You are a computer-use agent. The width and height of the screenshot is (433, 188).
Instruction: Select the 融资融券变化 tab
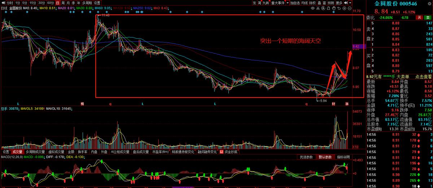coord(207,152)
